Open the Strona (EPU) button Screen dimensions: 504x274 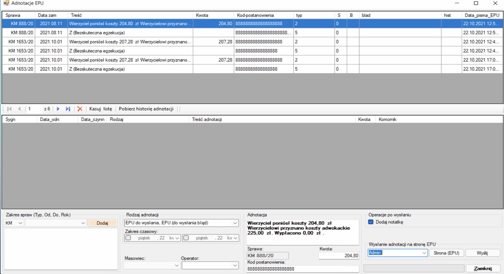446,253
